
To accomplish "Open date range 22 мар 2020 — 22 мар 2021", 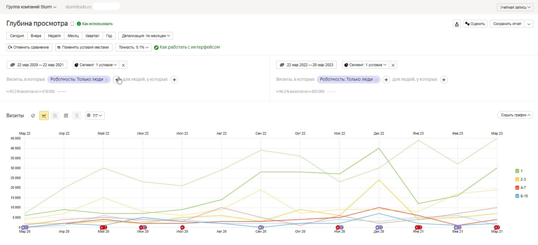I will point(37,65).
